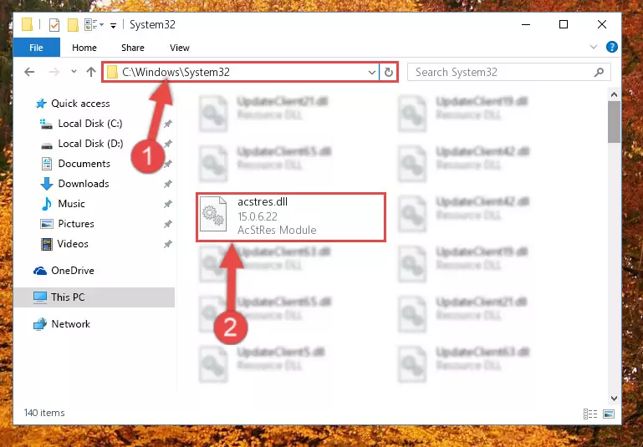The width and height of the screenshot is (643, 447).
Task: Switch to Large icons view in status bar
Action: coord(609,414)
